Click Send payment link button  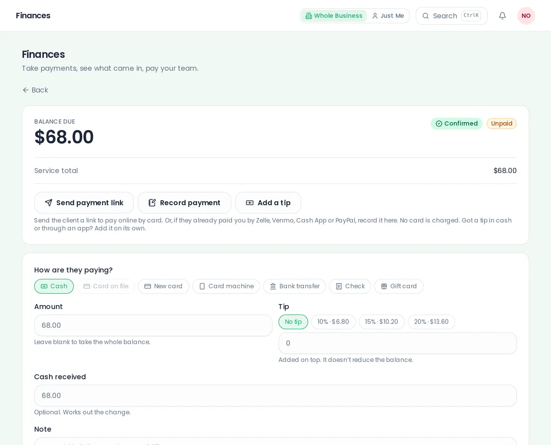coord(84,203)
